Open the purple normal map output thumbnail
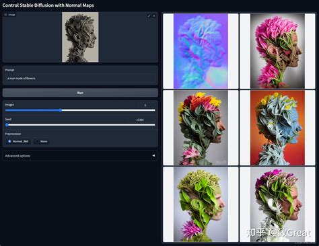Image resolution: width=319 pixels, height=246 pixels. coord(201,51)
